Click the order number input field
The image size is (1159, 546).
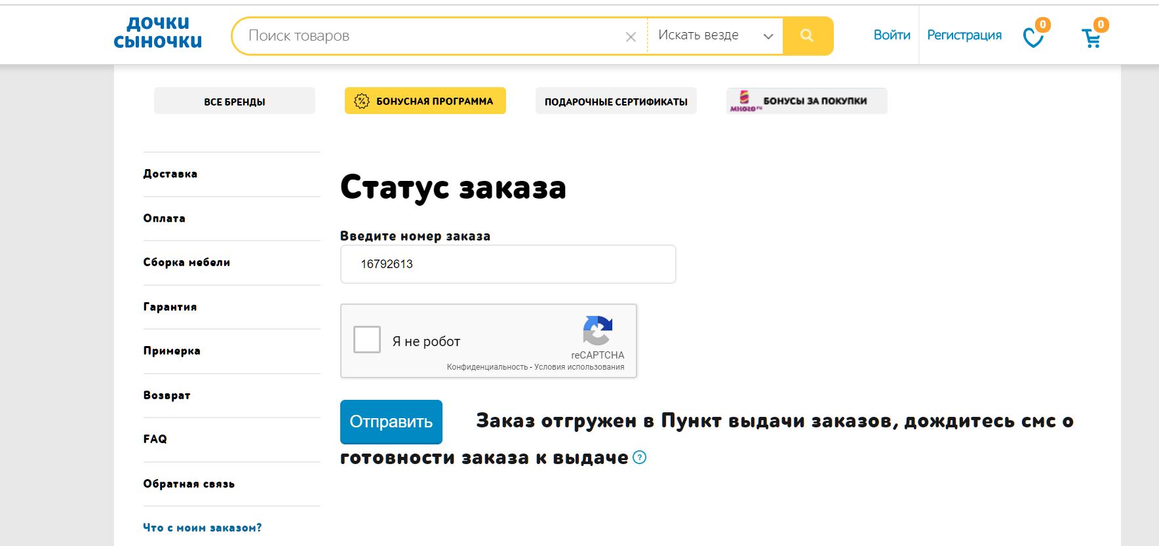click(508, 264)
